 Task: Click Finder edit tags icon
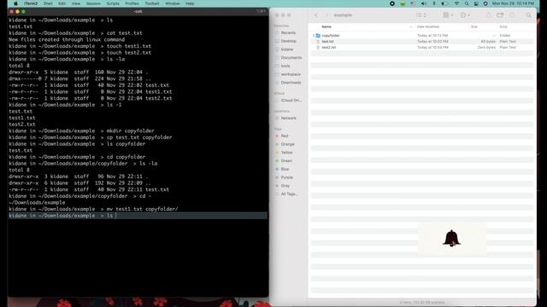(512, 15)
